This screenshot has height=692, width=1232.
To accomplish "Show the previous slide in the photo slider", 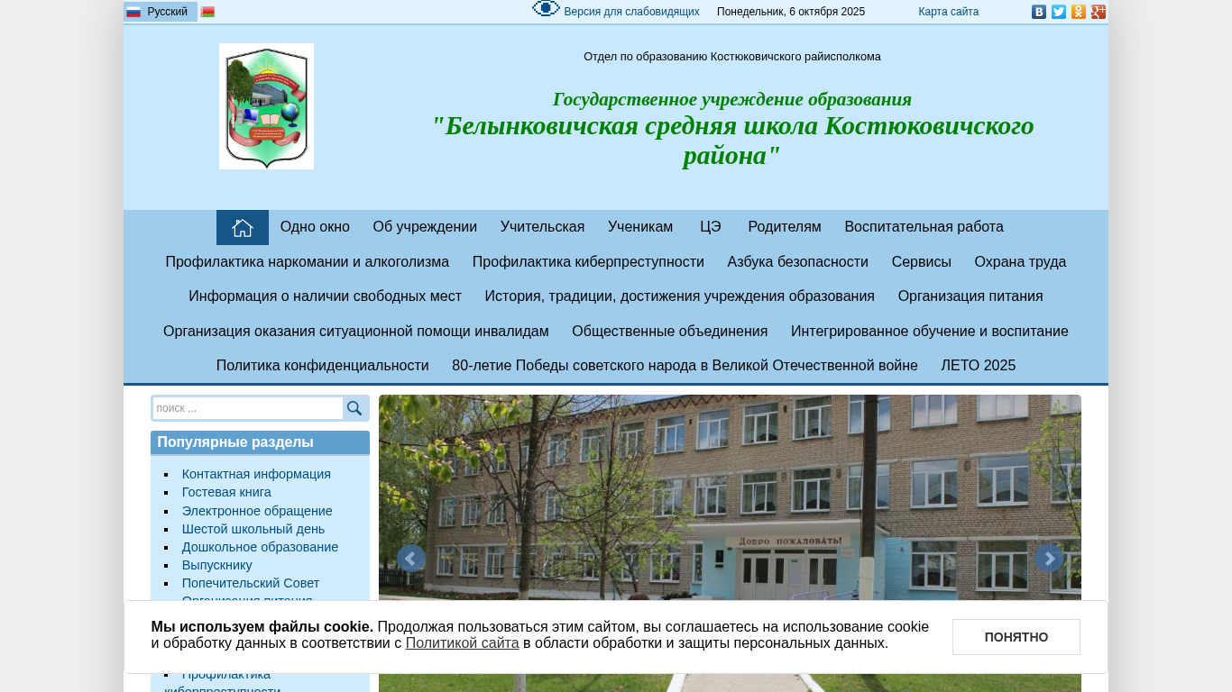I will point(411,559).
